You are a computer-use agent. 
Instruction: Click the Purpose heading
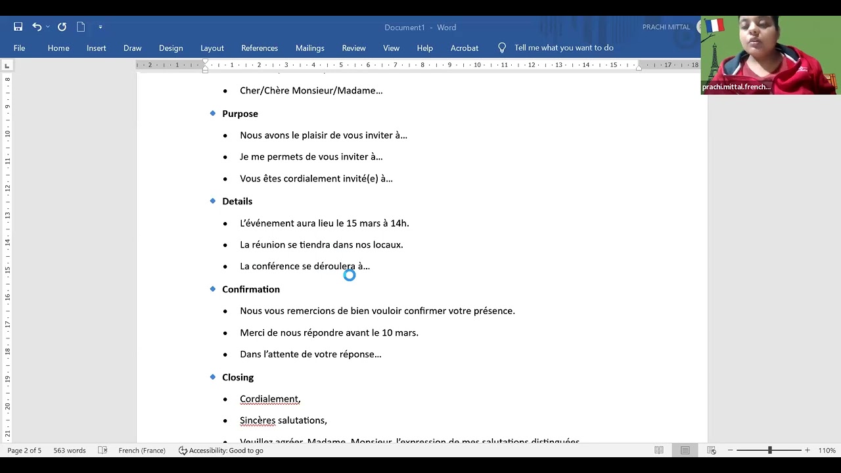coord(240,114)
